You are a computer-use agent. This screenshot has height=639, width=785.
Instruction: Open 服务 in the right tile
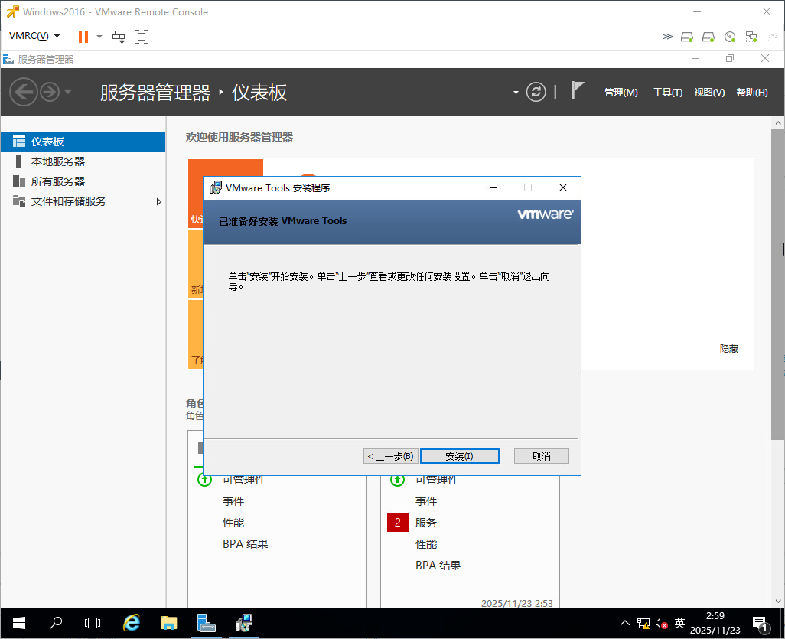(426, 523)
